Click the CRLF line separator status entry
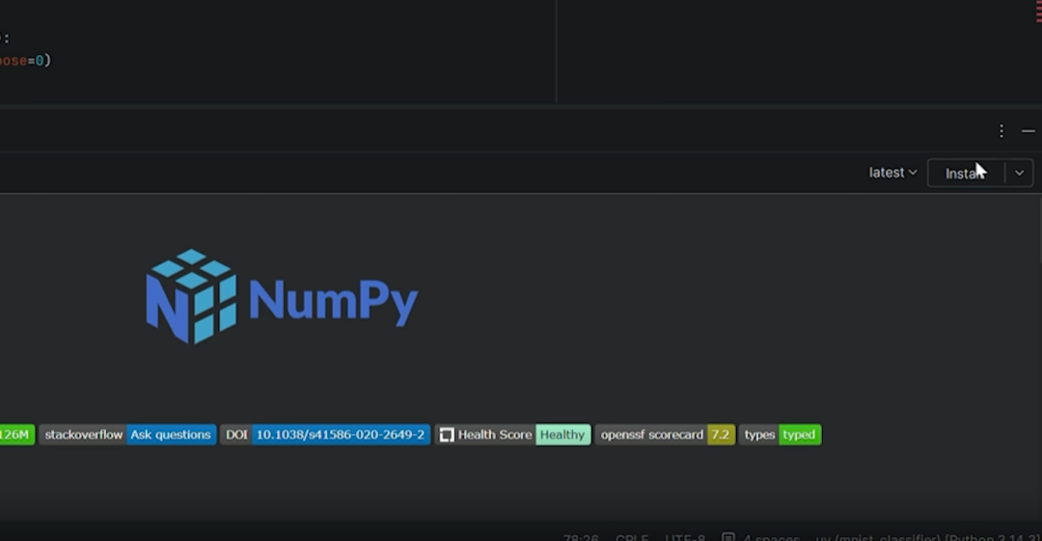The width and height of the screenshot is (1042, 541). pos(632,537)
